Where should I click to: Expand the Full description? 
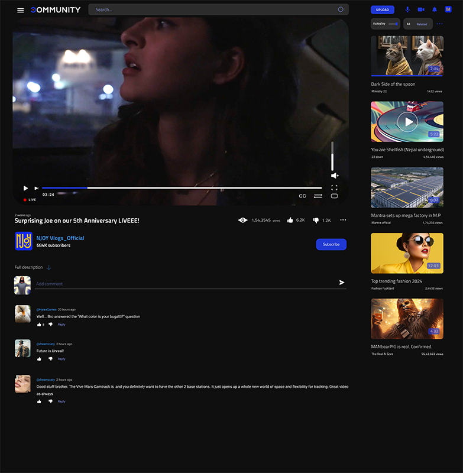click(48, 268)
